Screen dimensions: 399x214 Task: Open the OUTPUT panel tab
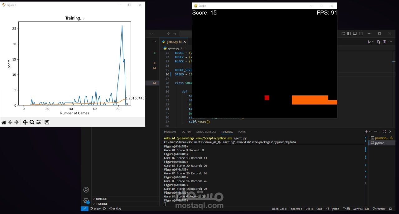186,132
